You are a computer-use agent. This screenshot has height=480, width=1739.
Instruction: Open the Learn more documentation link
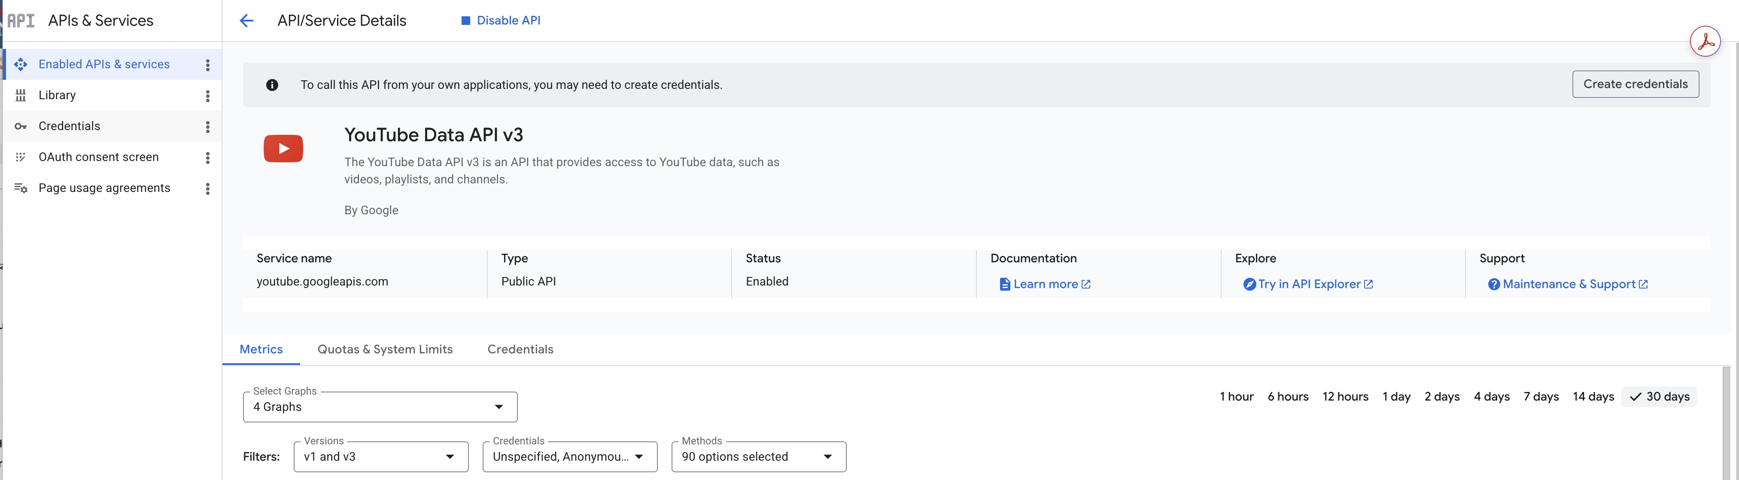click(x=1045, y=284)
